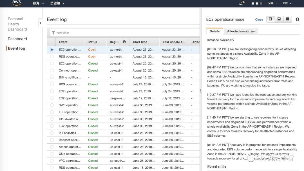Select the ELB operational issue radio button
This screenshot has height=171, width=304.
(x=52, y=112)
